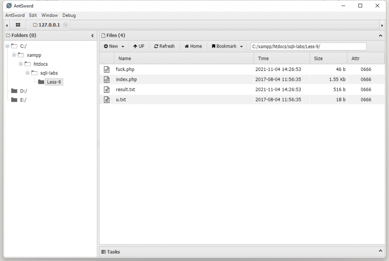389x261 pixels.
Task: Collapse the Files panel chevron
Action: [x=381, y=36]
